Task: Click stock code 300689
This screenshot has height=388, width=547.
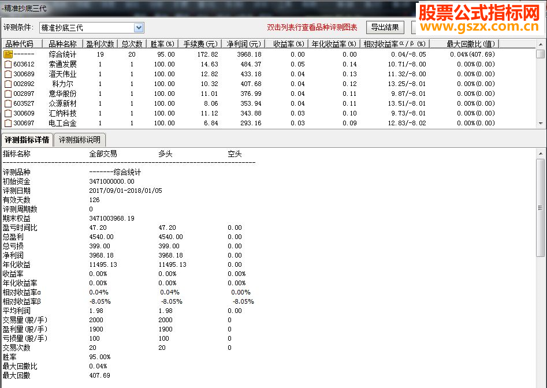Action: click(24, 74)
